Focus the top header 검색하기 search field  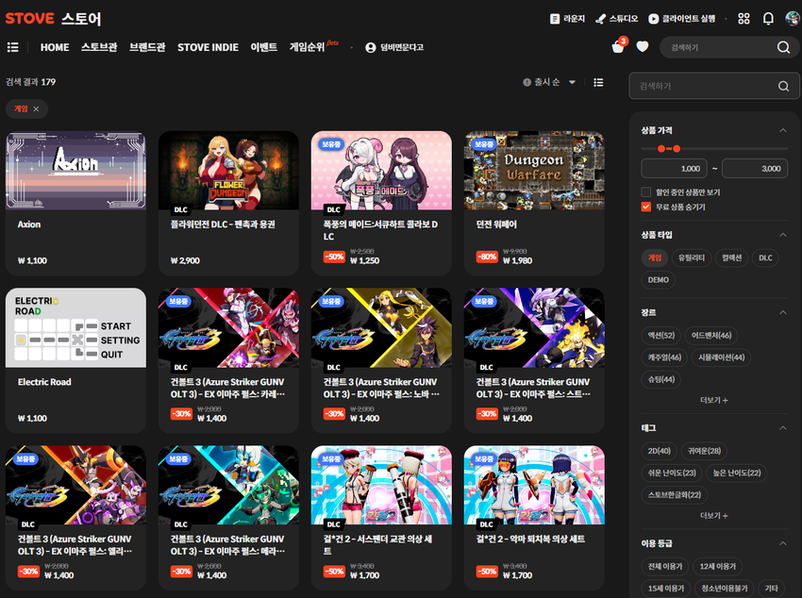point(729,47)
